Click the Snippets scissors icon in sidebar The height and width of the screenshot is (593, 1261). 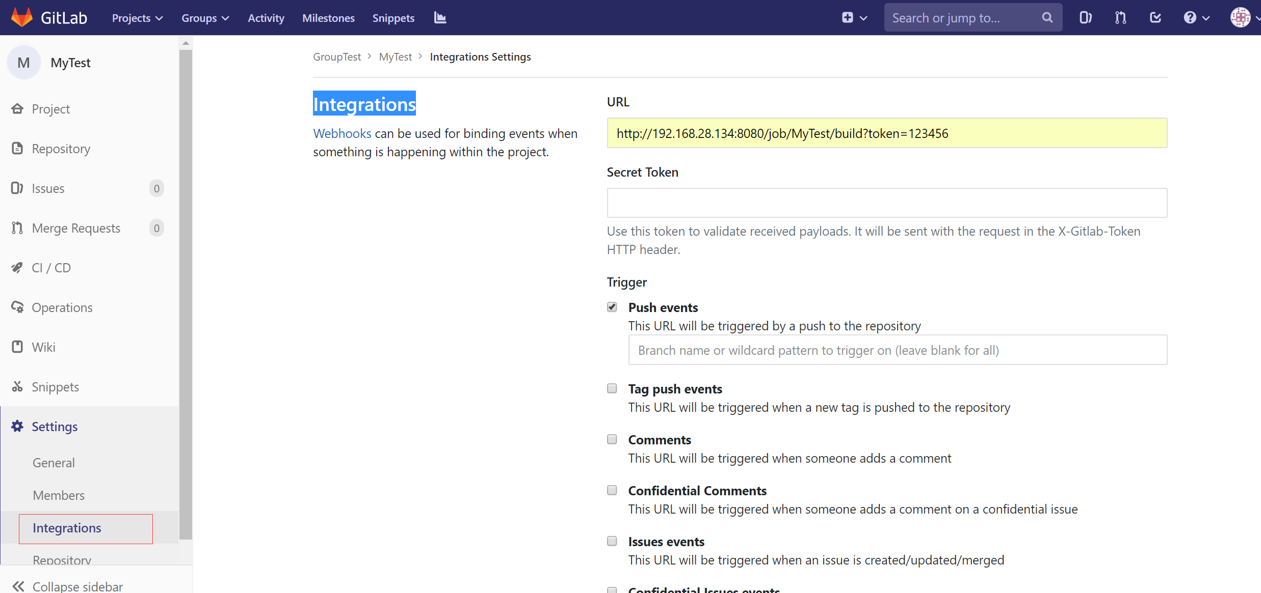point(17,386)
